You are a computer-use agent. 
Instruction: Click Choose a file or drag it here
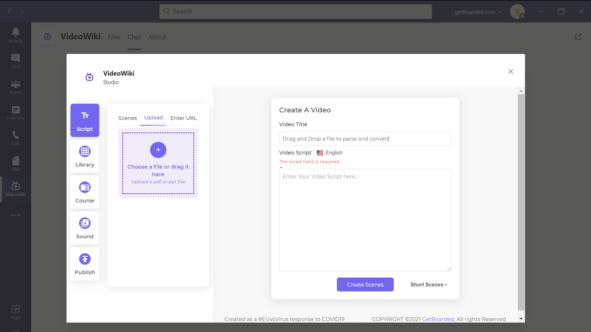(x=158, y=170)
